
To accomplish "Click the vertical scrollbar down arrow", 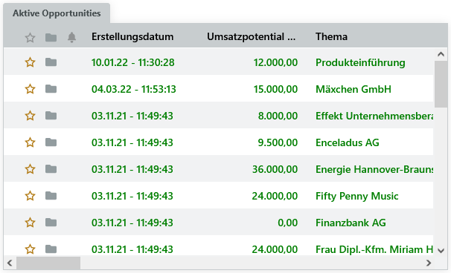I will tap(441, 251).
